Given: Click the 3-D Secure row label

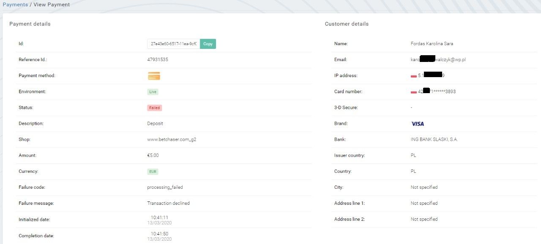Looking at the screenshot, I should point(346,108).
